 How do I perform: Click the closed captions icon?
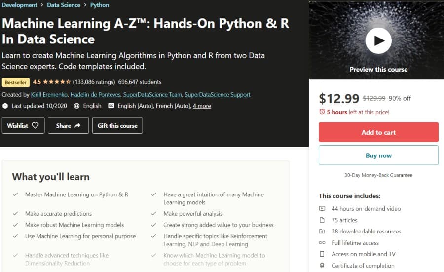pyautogui.click(x=111, y=106)
